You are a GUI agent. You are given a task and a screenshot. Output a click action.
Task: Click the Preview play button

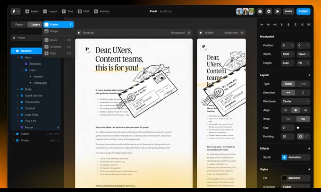tap(278, 11)
